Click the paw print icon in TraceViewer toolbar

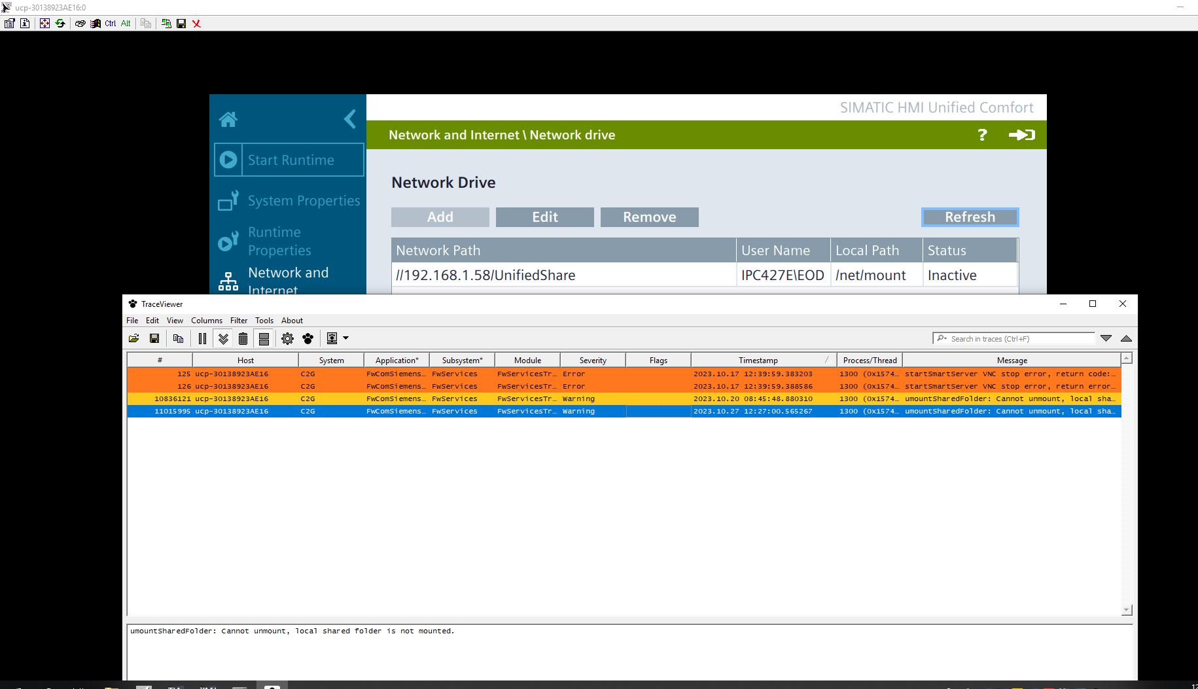[x=308, y=338]
